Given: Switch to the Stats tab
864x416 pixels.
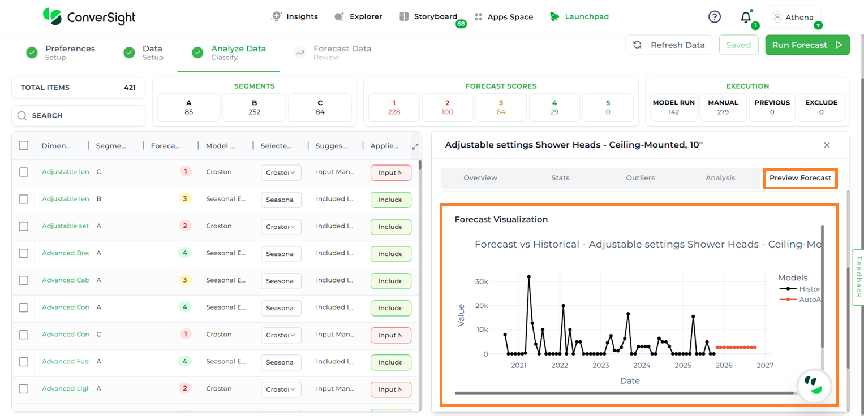Looking at the screenshot, I should pos(560,178).
